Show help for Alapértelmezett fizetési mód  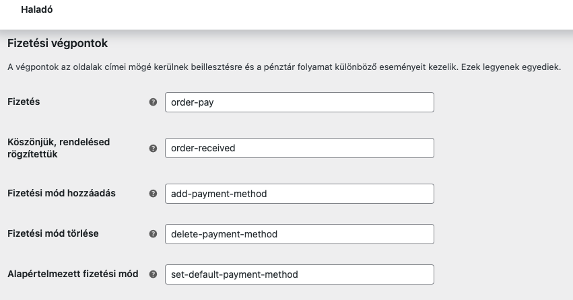153,274
